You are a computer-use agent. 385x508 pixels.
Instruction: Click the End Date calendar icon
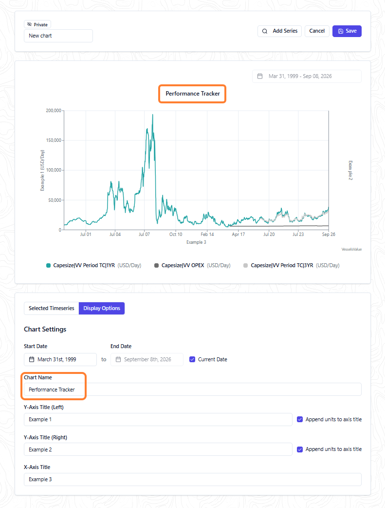(118, 359)
